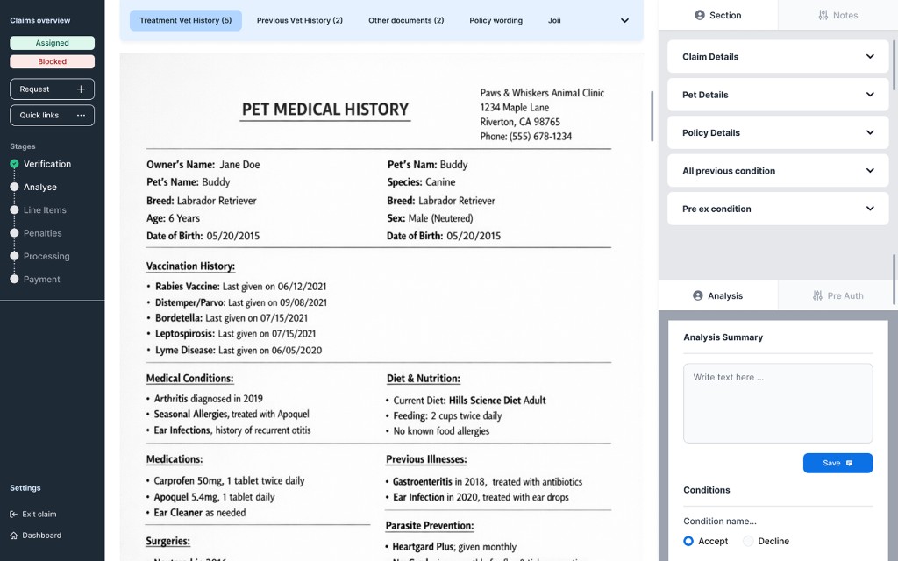Click the plus icon in Request button

pyautogui.click(x=81, y=89)
